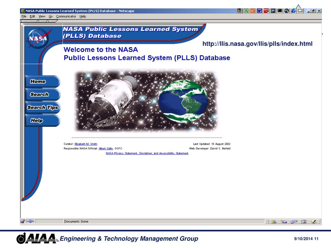Click the Help button in sidebar
331x248 pixels.
(x=42, y=121)
